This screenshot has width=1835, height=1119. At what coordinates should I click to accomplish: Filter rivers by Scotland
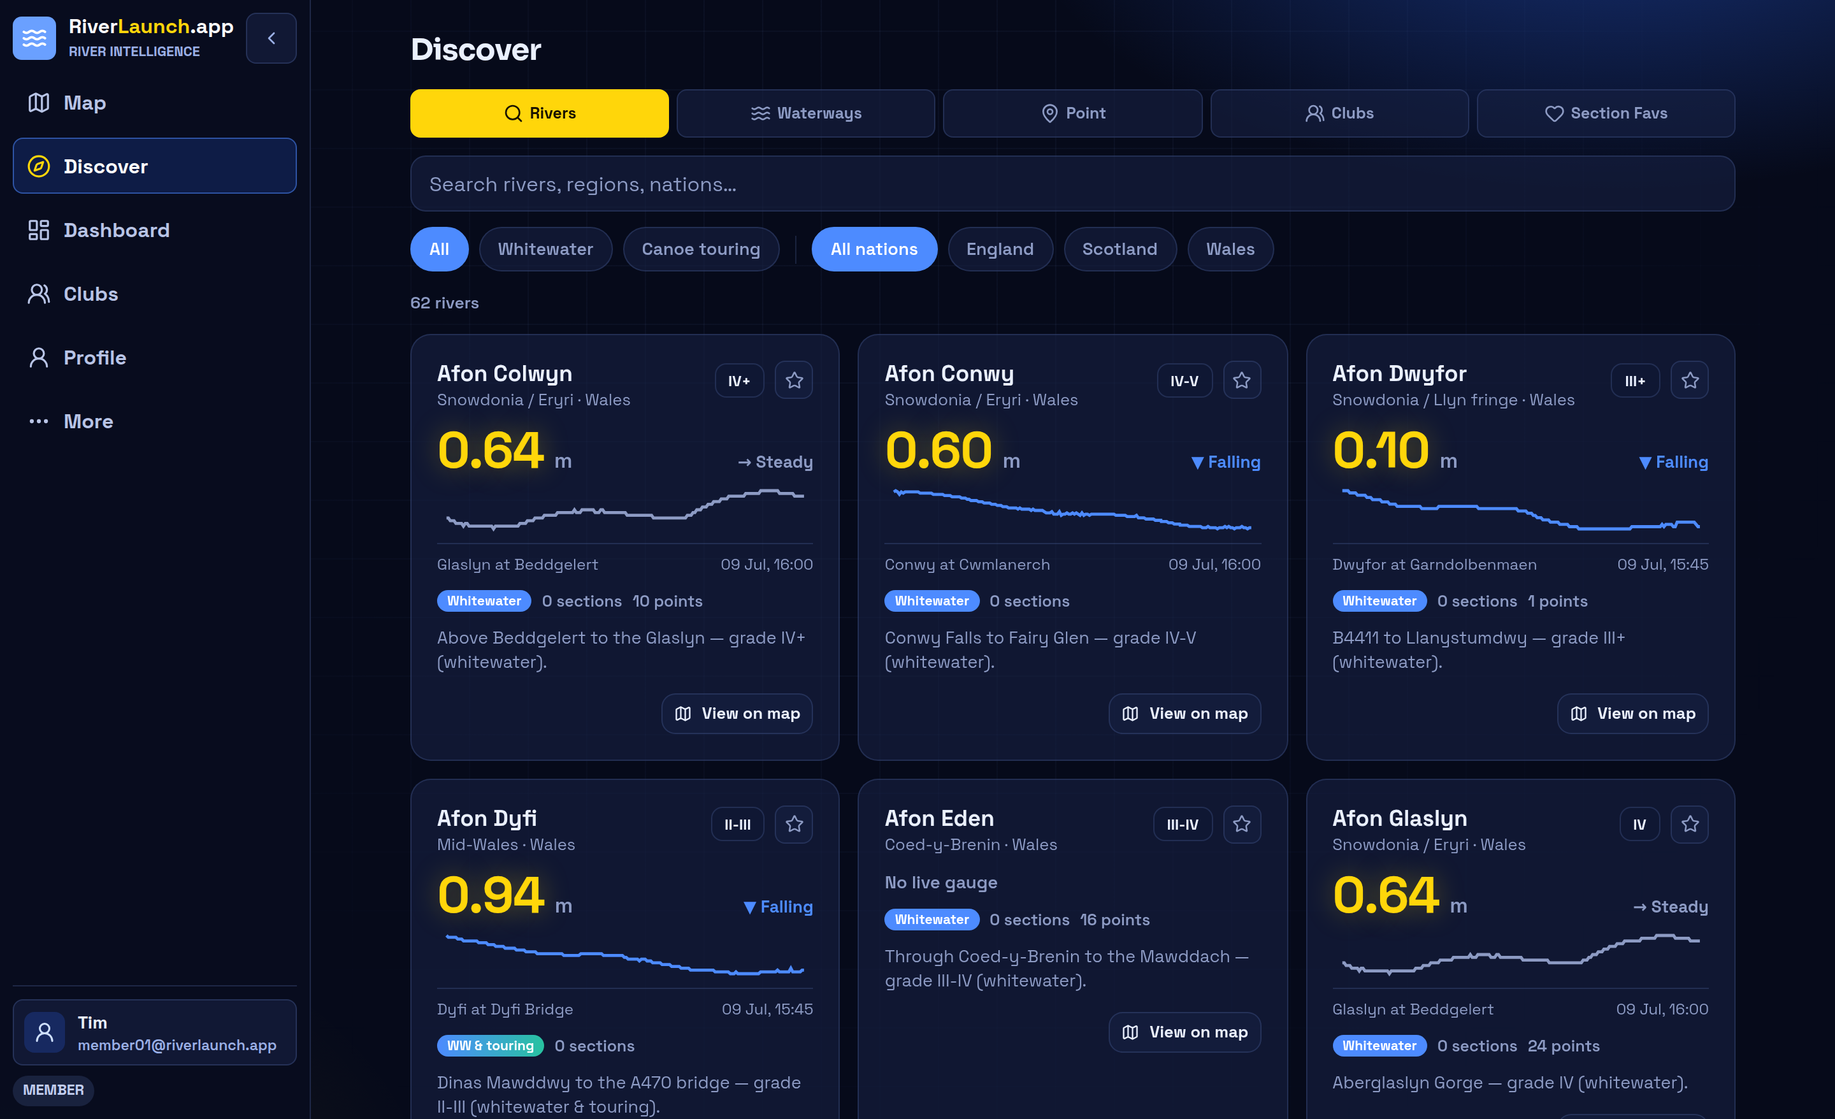(1120, 249)
